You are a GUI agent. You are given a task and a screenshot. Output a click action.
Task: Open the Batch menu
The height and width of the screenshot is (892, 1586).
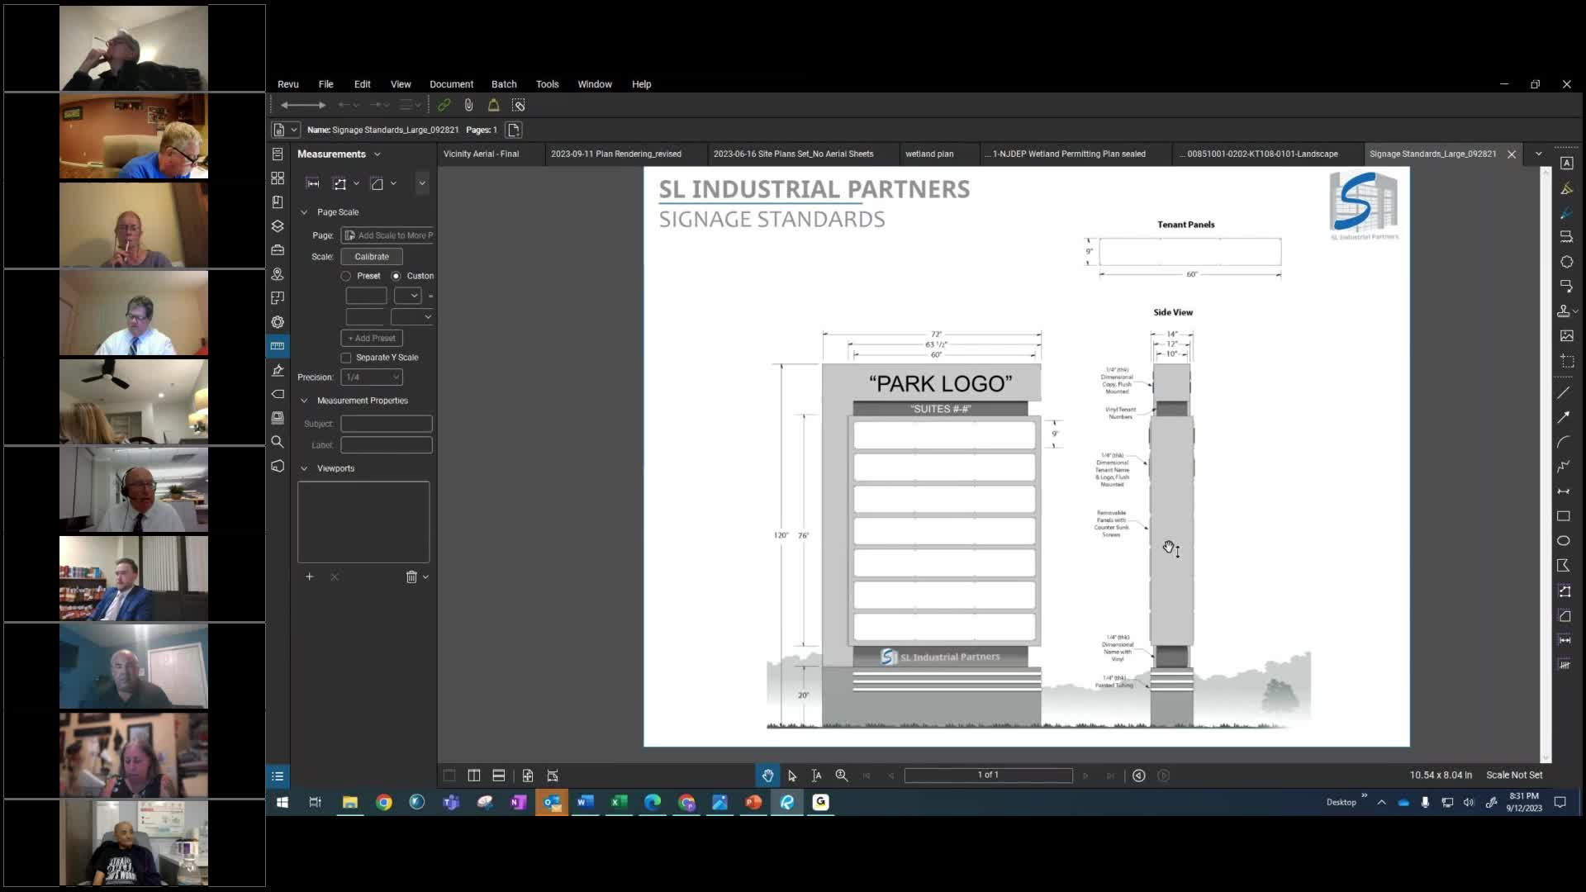pyautogui.click(x=503, y=84)
